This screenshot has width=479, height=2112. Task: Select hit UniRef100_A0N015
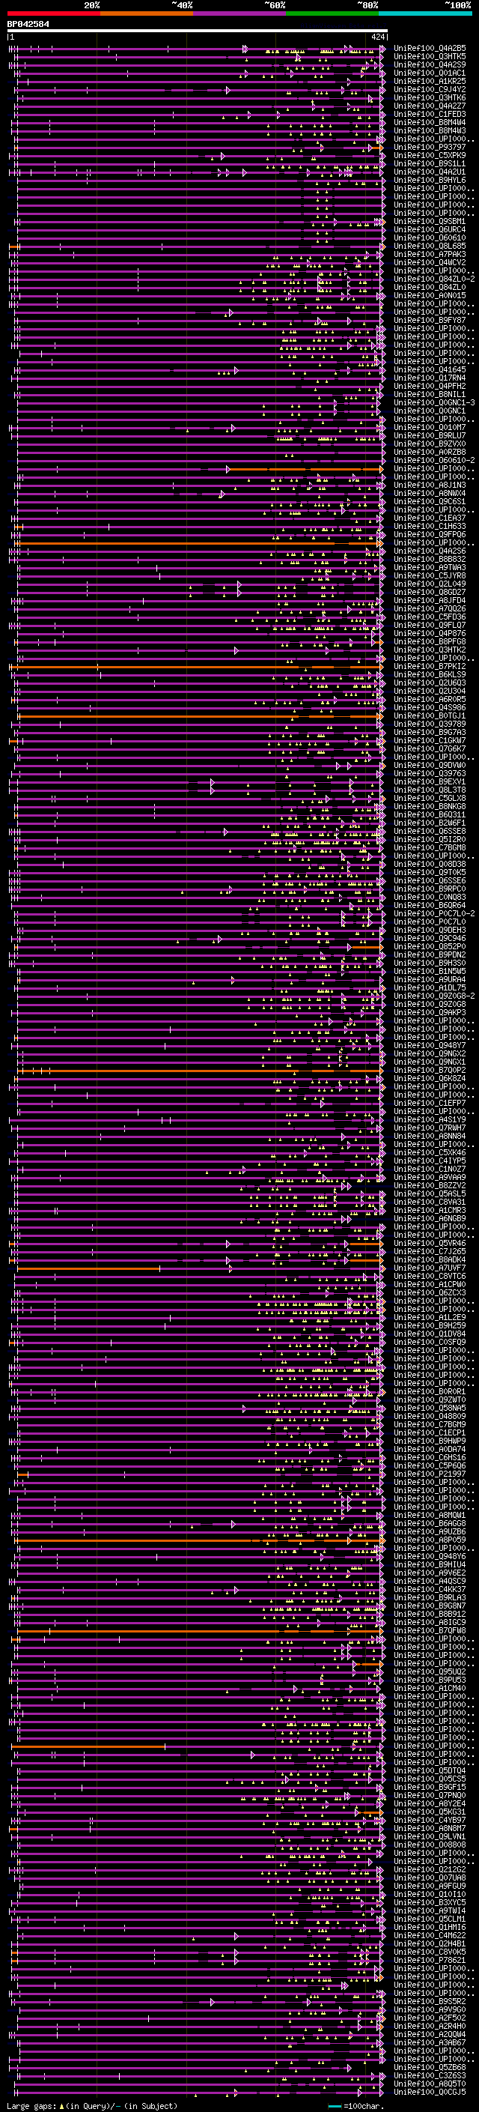pyautogui.click(x=430, y=295)
